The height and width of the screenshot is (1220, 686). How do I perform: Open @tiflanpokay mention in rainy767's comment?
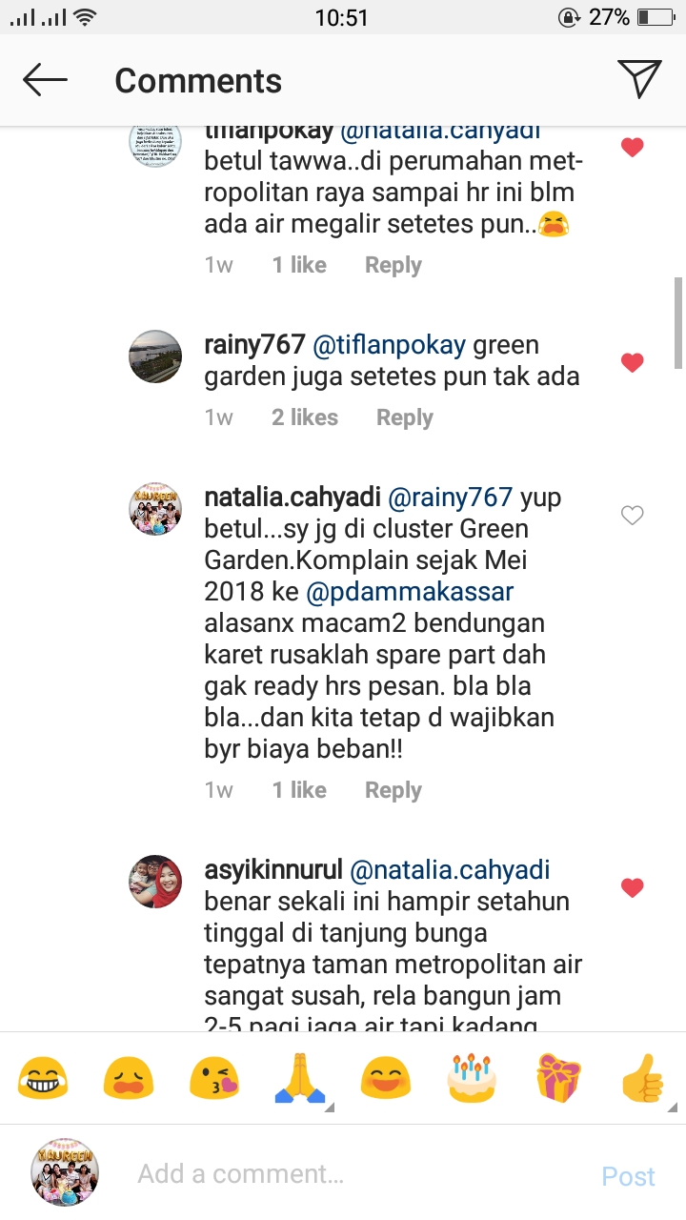coord(390,345)
